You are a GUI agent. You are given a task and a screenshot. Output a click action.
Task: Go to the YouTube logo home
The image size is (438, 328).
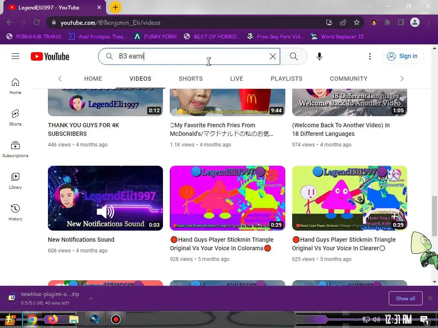point(50,56)
